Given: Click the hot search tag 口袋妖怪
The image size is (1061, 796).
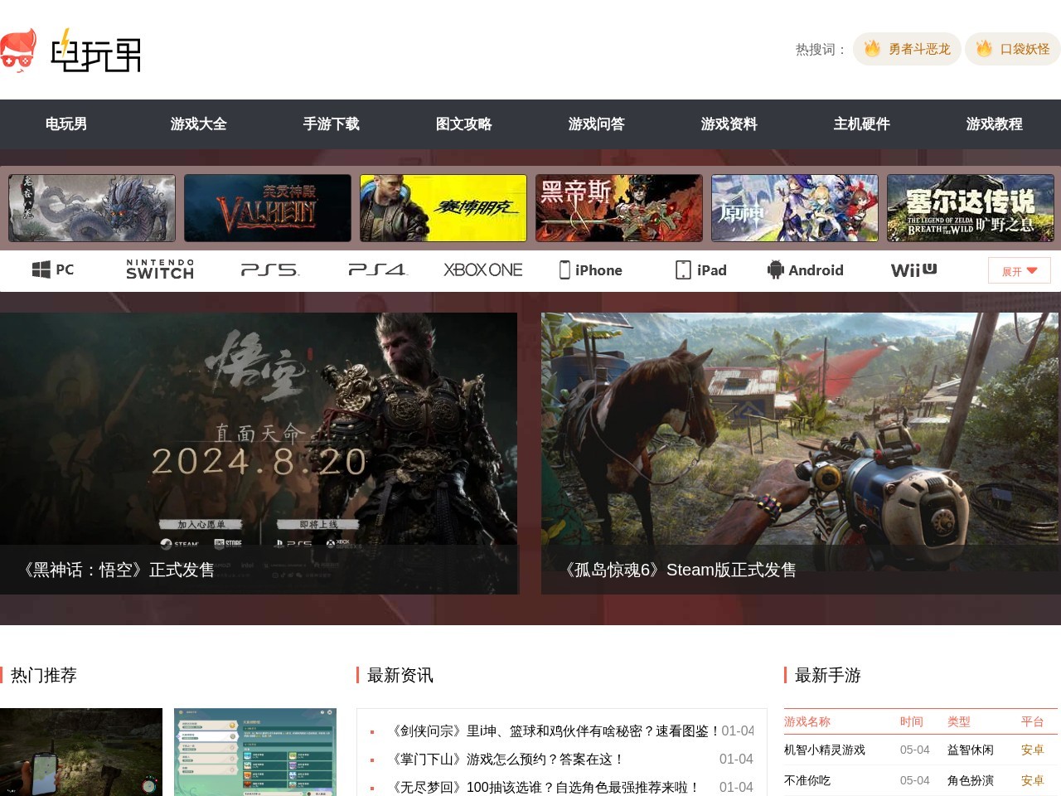Looking at the screenshot, I should (1013, 49).
